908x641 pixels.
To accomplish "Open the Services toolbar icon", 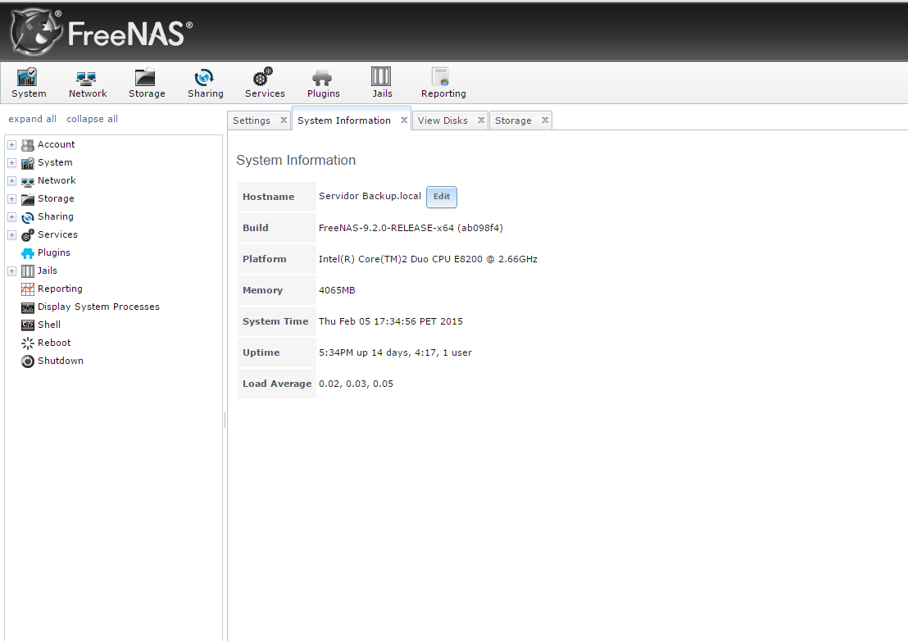I will 265,83.
